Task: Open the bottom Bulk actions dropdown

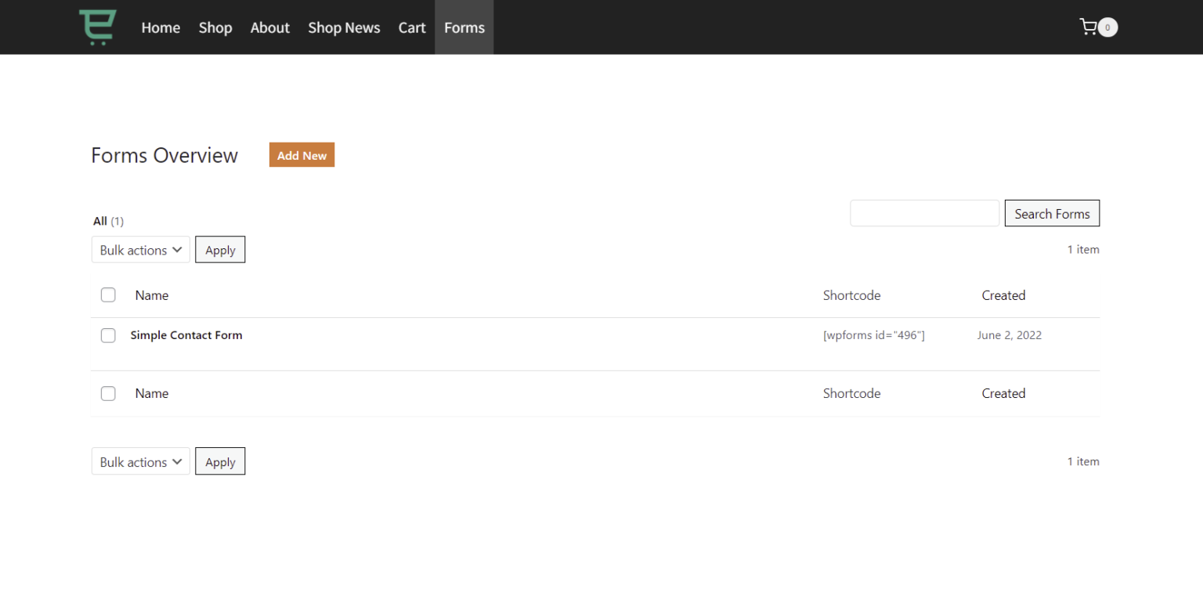Action: (x=141, y=462)
